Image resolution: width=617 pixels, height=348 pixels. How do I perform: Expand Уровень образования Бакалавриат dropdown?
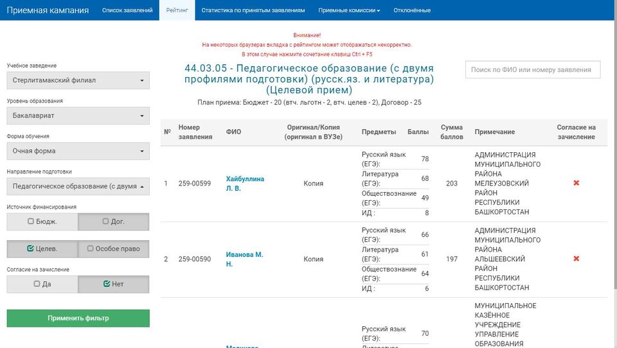pyautogui.click(x=78, y=116)
